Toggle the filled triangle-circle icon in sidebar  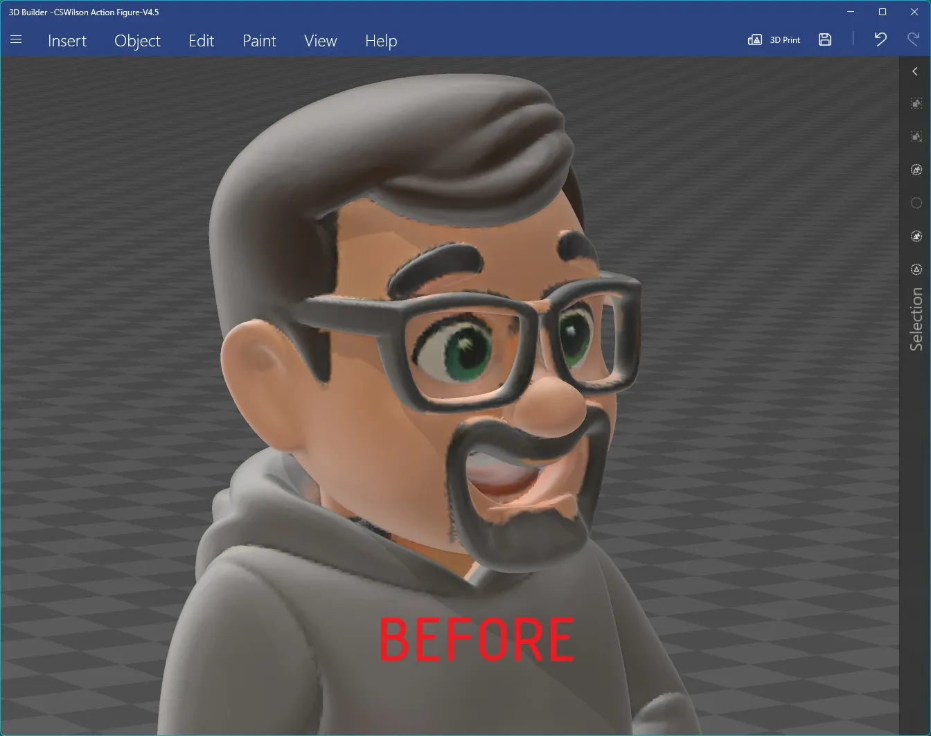(916, 235)
